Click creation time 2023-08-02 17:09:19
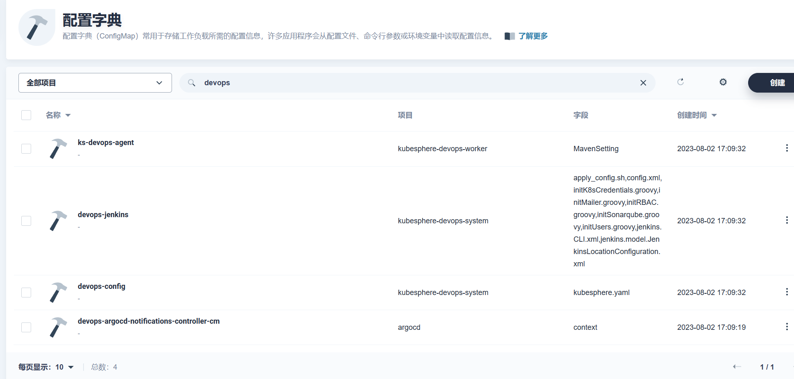The width and height of the screenshot is (794, 379). point(711,327)
